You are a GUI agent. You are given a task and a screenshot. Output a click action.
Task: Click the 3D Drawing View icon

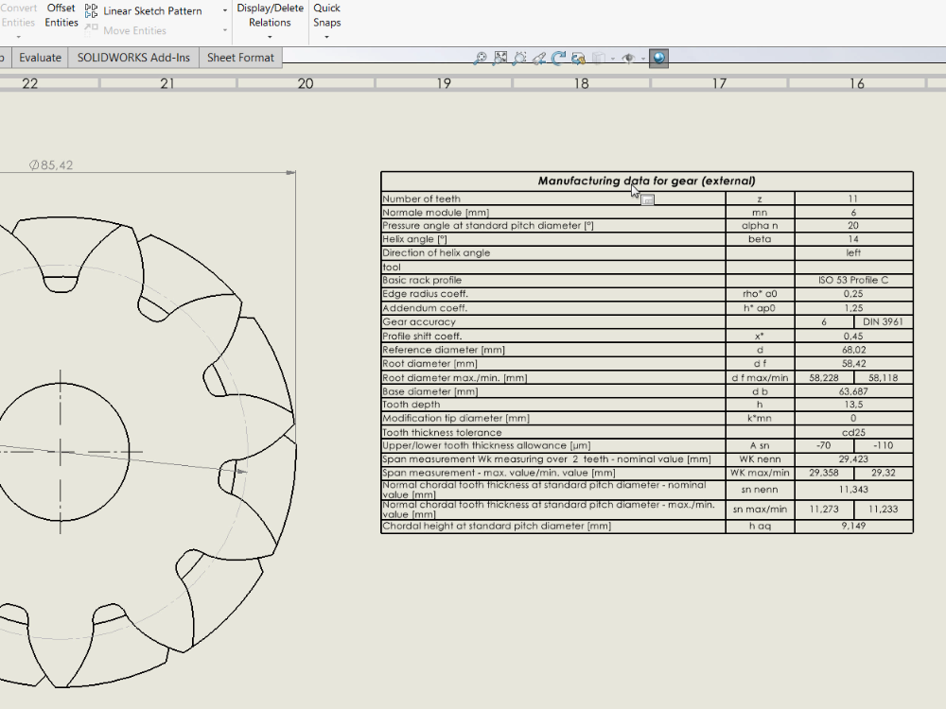click(578, 58)
